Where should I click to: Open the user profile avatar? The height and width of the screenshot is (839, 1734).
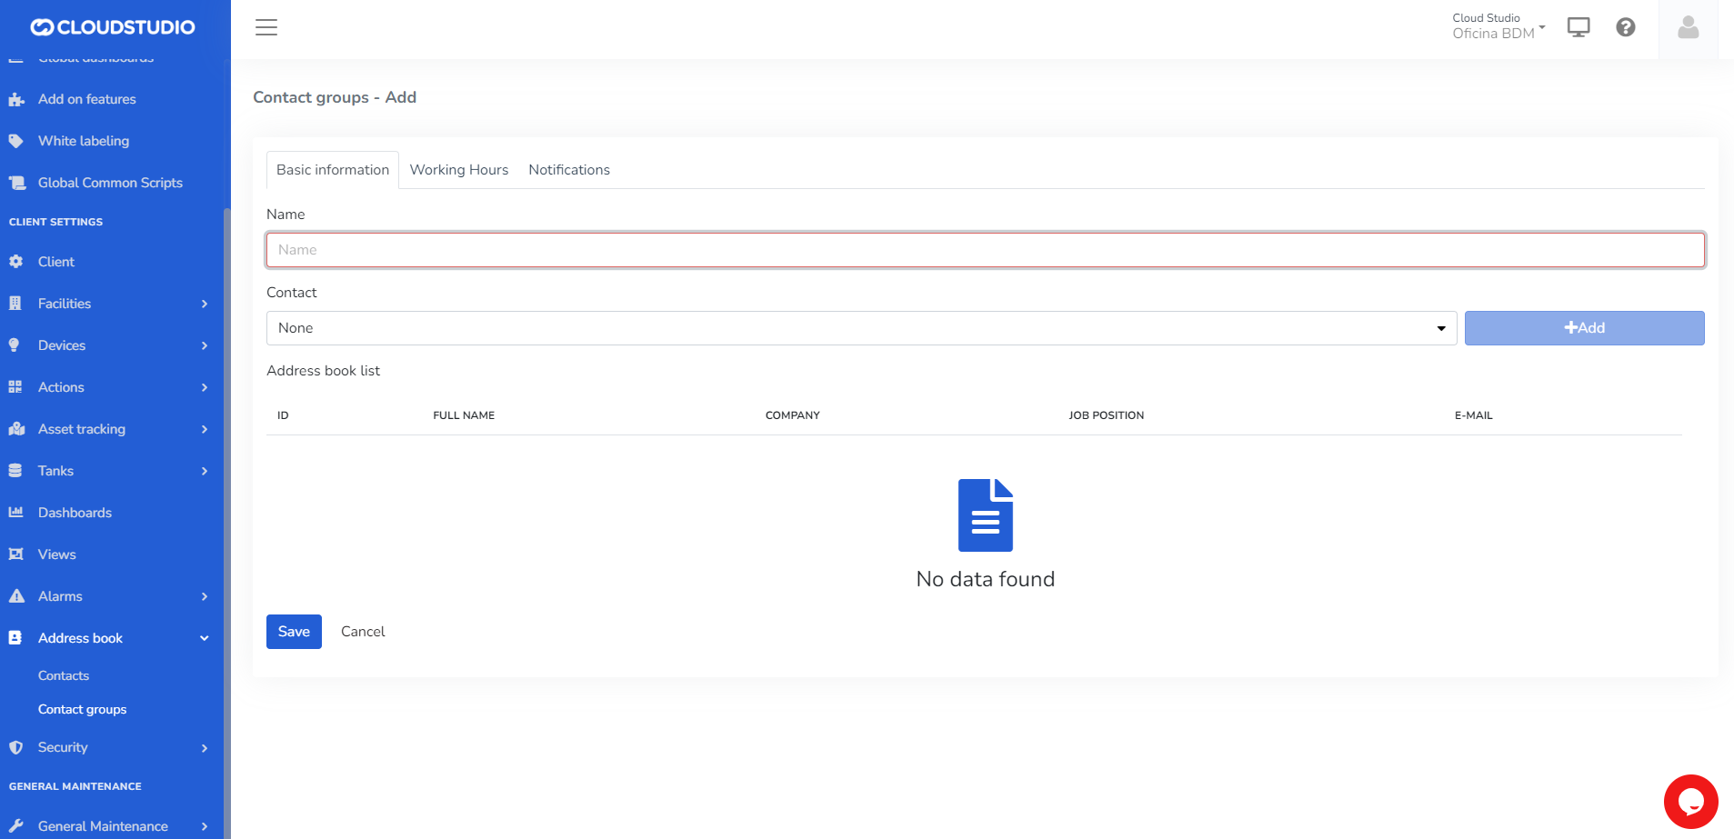(x=1689, y=28)
